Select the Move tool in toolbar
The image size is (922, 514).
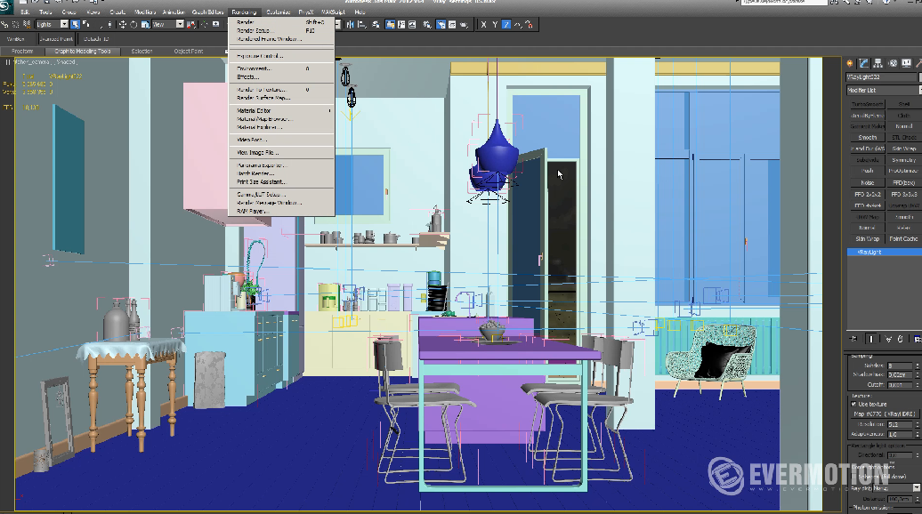click(122, 25)
